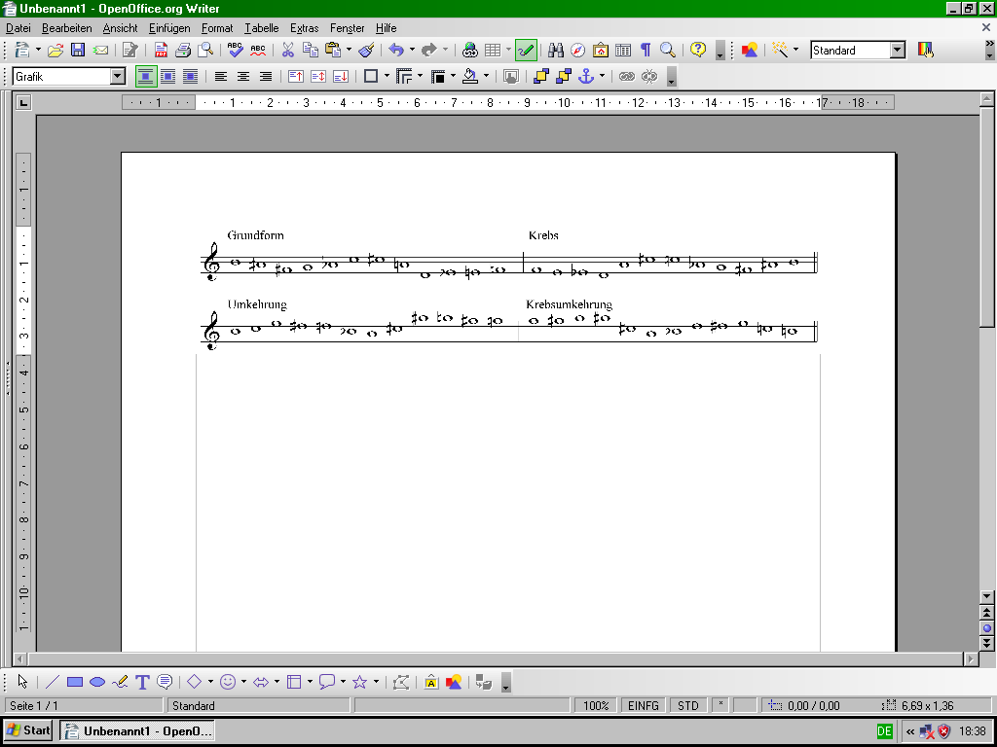Viewport: 997px width, 747px height.
Task: Toggle the Show Draw Functions button
Action: point(526,51)
